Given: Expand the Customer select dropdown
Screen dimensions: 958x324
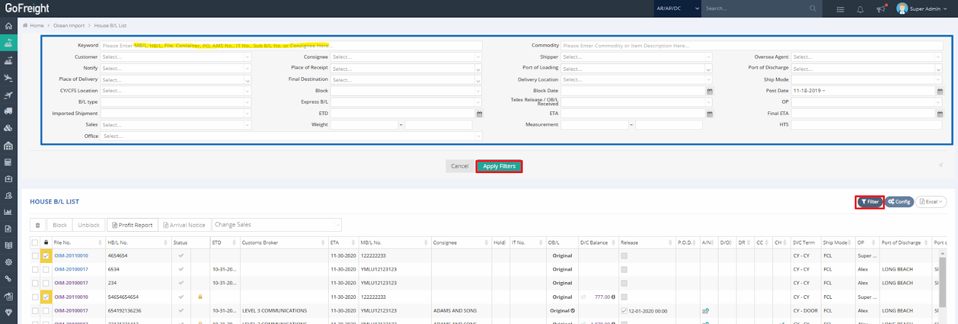Looking at the screenshot, I should pos(175,57).
